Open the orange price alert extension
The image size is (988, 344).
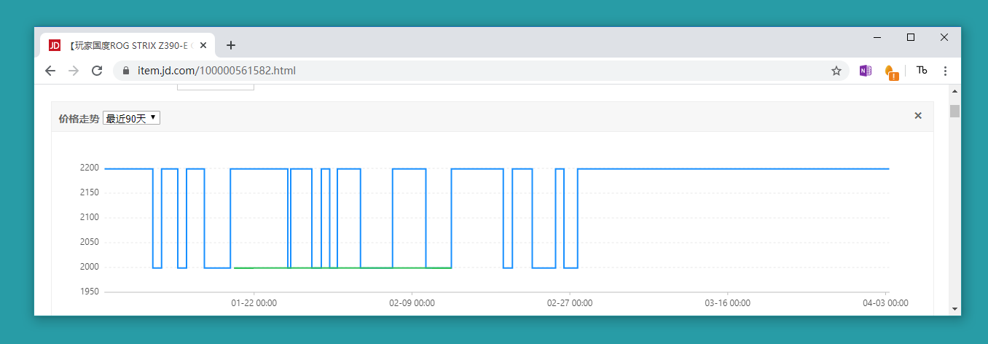click(892, 71)
